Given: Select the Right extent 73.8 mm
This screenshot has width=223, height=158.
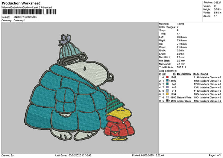Looking at the screenshot, I should tap(182, 41).
